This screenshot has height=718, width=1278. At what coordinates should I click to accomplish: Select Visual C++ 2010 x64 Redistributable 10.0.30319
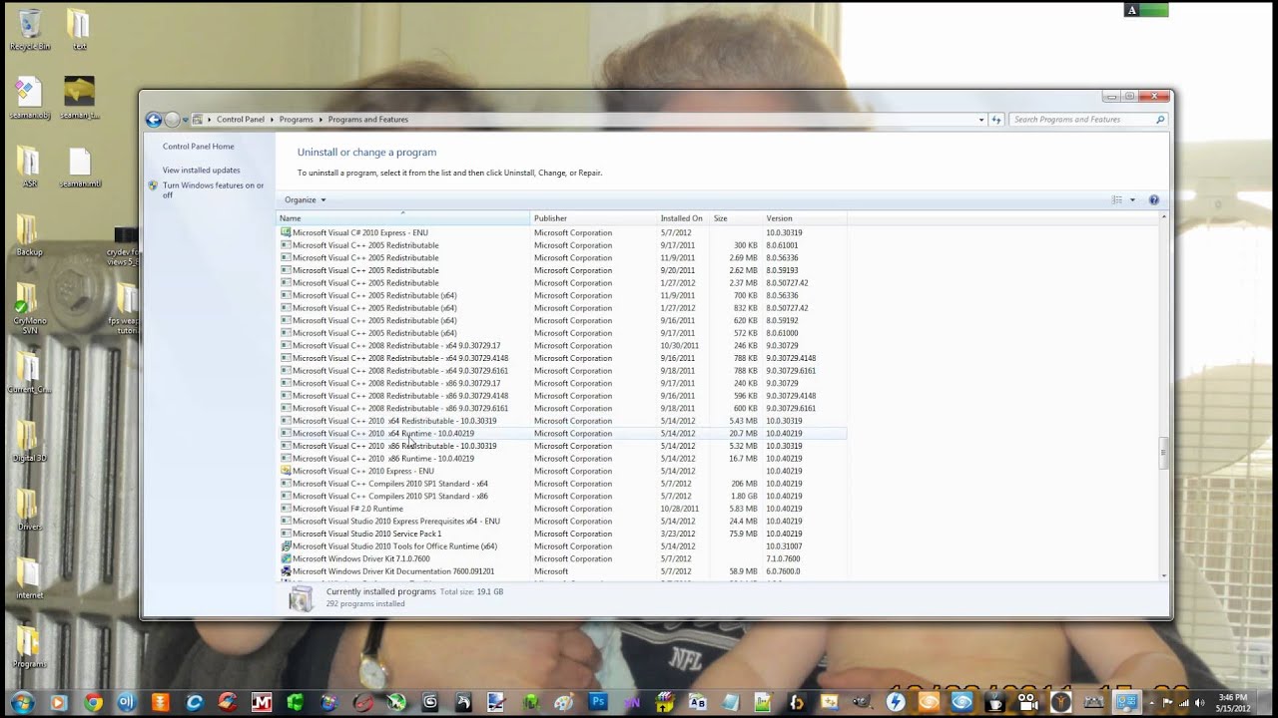562,421
